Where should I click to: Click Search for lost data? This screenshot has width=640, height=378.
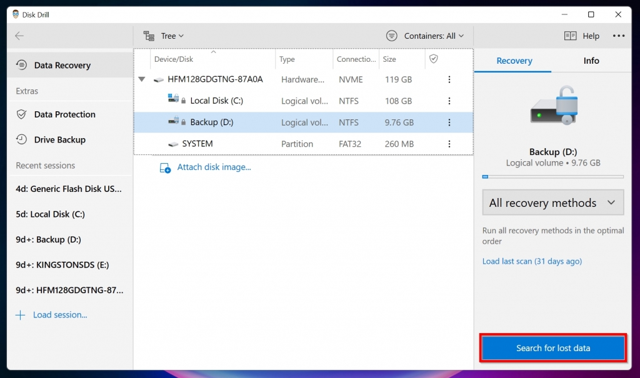click(552, 348)
